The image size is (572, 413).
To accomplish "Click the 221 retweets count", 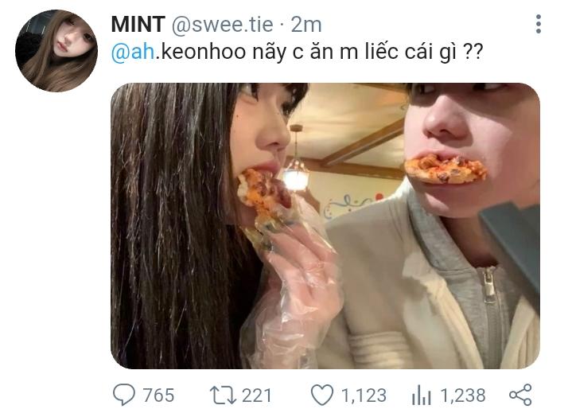I will (x=256, y=395).
